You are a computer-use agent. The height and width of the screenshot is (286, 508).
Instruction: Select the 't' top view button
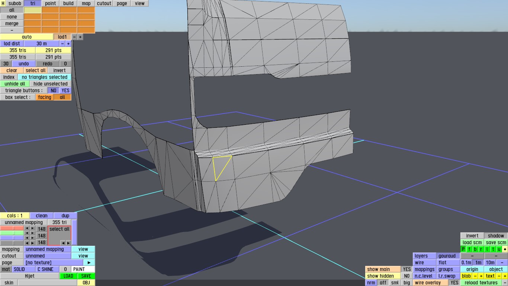[493, 249]
